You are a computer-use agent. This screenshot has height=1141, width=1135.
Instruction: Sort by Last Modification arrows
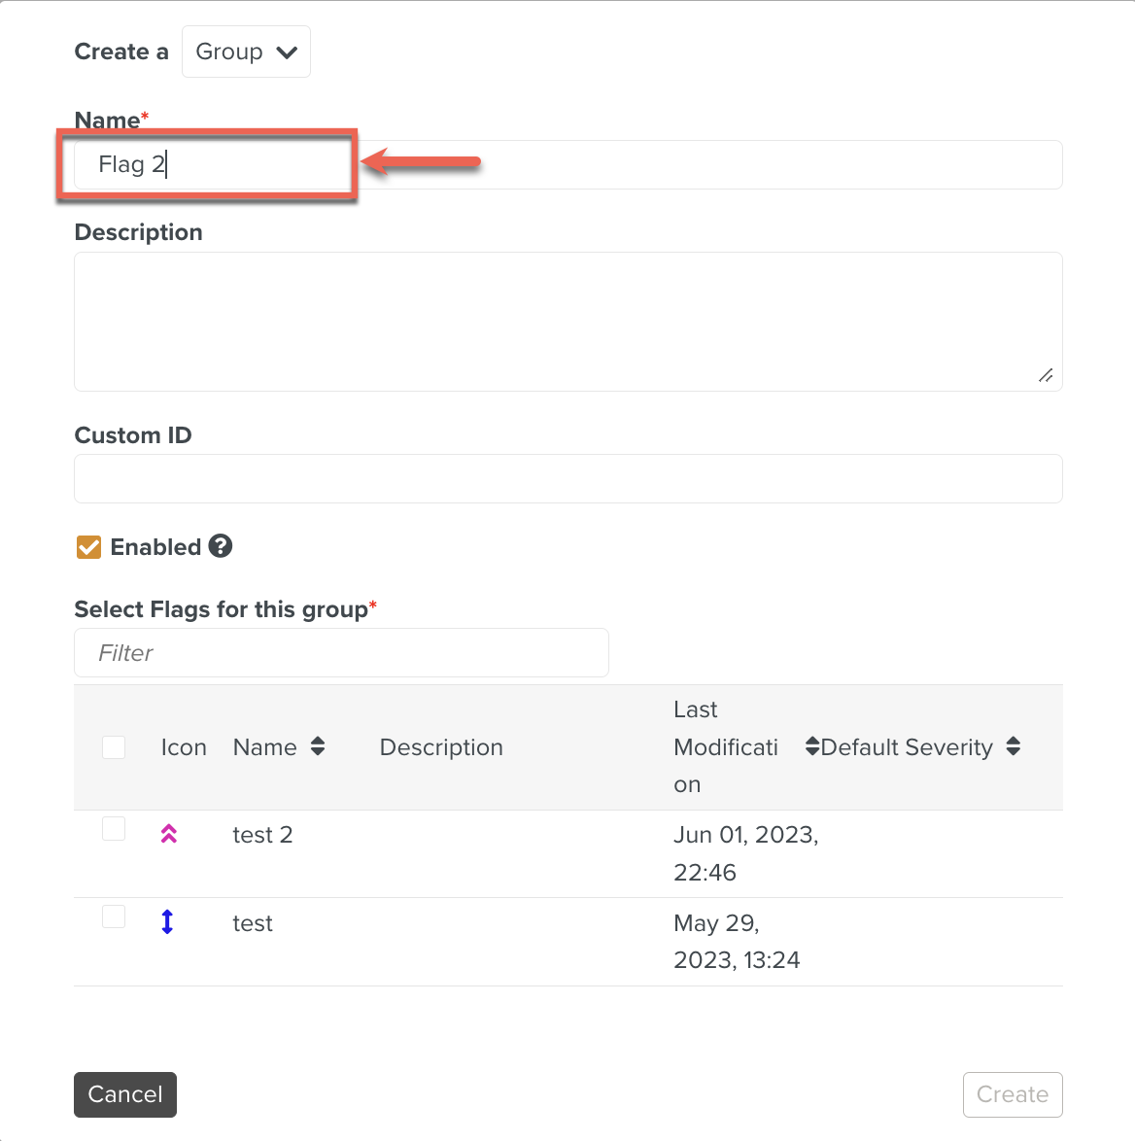812,746
